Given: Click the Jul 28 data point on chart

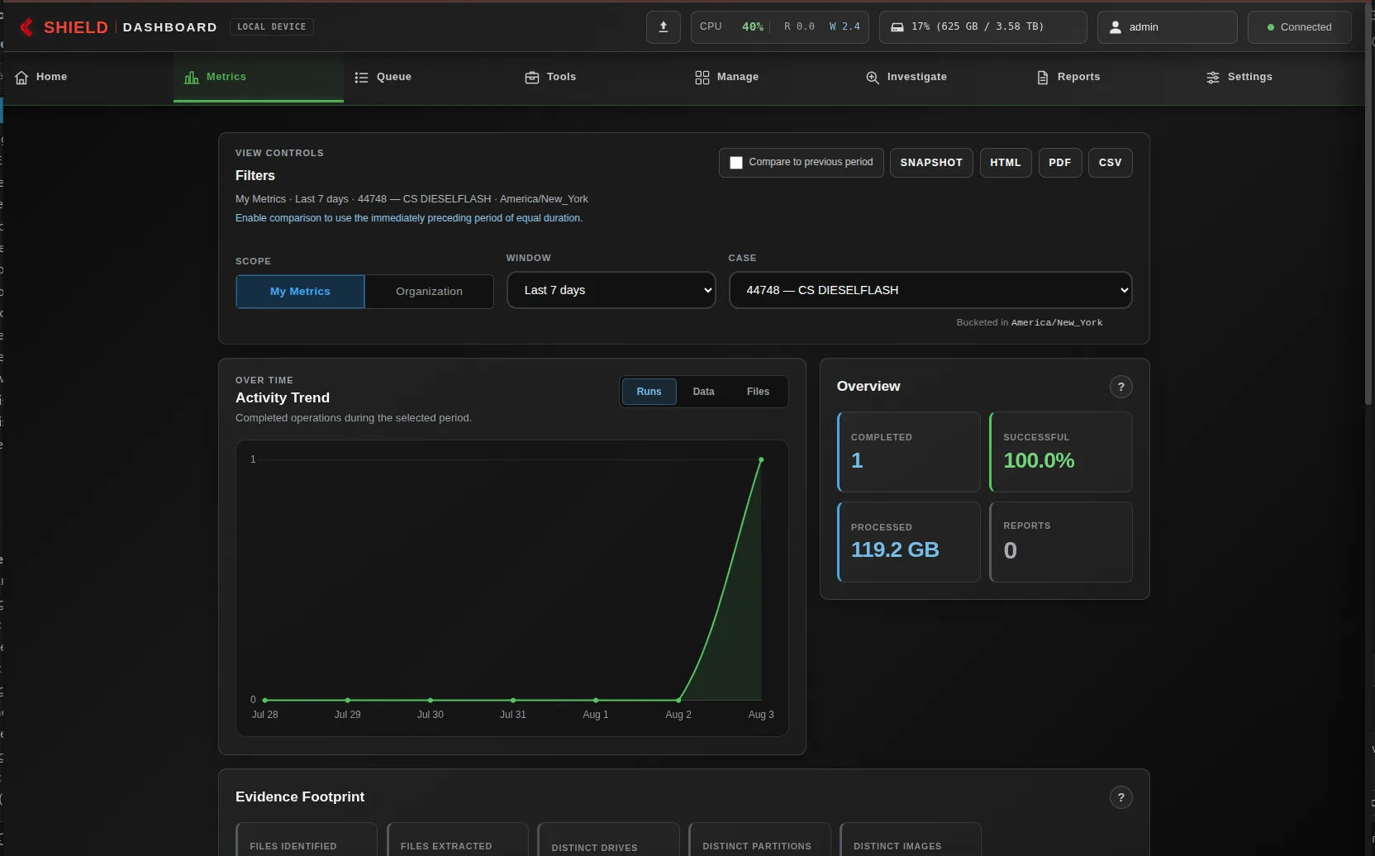Looking at the screenshot, I should 264,700.
